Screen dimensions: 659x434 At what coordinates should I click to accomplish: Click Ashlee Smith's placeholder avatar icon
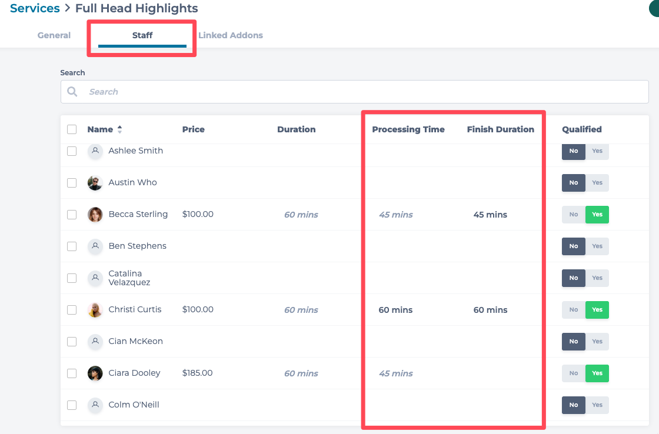(x=95, y=151)
